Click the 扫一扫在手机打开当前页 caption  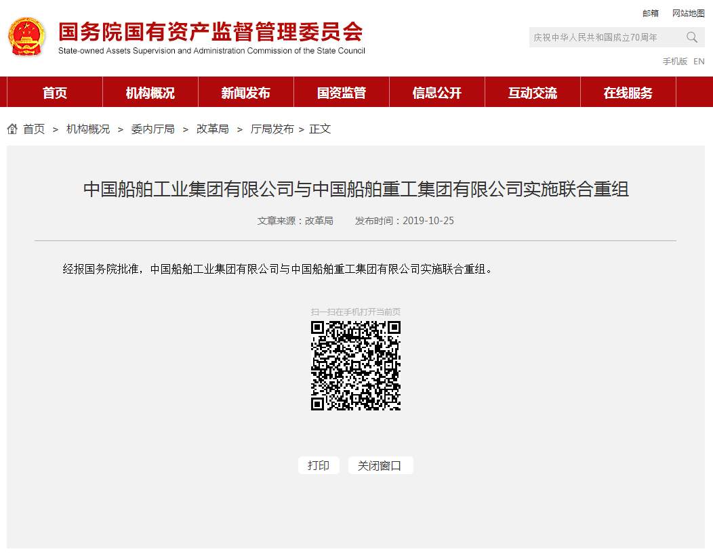[x=356, y=312]
